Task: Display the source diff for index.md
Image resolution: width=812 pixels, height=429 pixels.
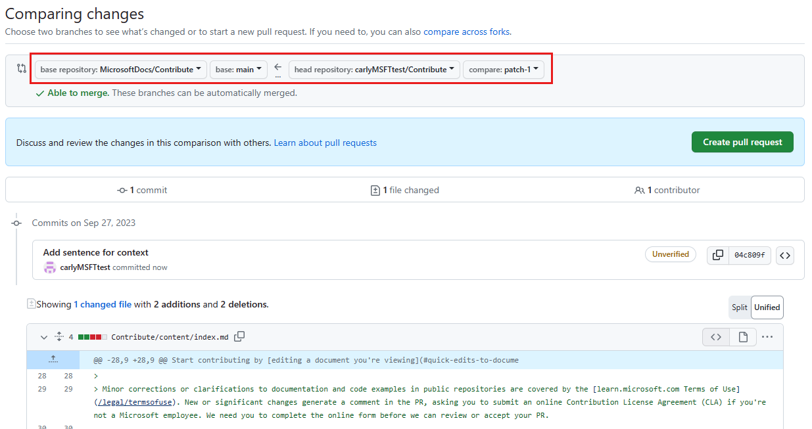Action: point(716,337)
